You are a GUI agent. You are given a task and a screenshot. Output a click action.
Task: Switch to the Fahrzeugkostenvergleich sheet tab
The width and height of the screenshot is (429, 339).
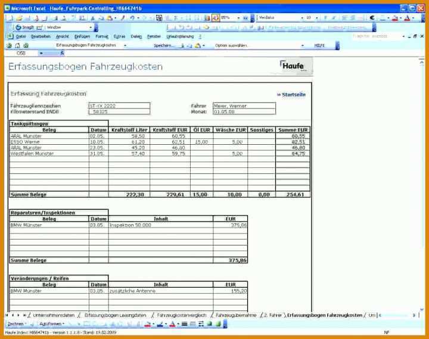coord(182,316)
